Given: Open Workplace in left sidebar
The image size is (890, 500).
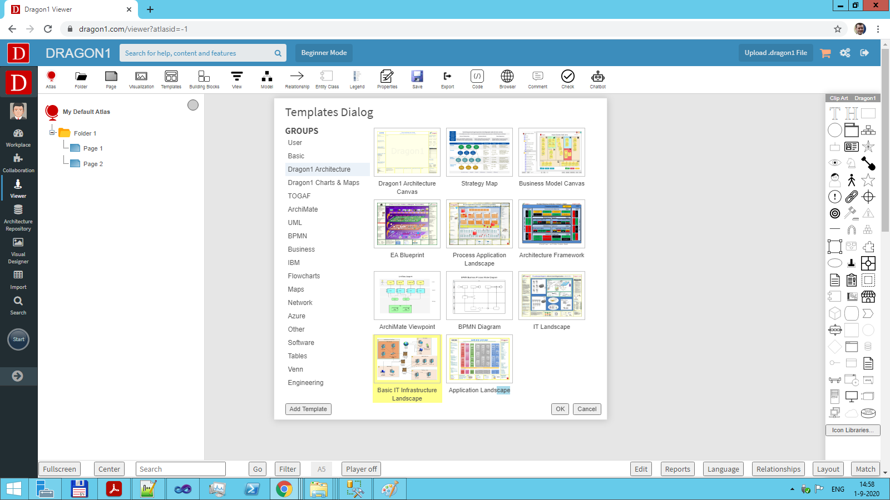Looking at the screenshot, I should coord(18,138).
